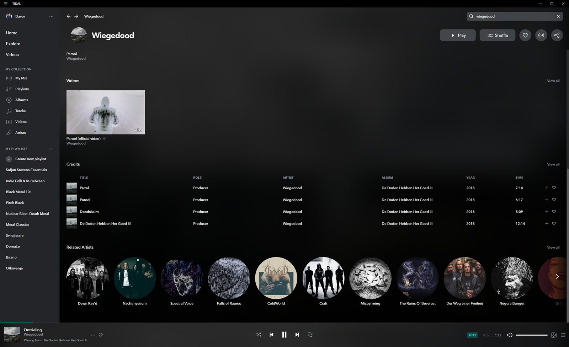The height and width of the screenshot is (347, 569).
Task: Click the search field containing wiegedood
Action: pyautogui.click(x=515, y=16)
